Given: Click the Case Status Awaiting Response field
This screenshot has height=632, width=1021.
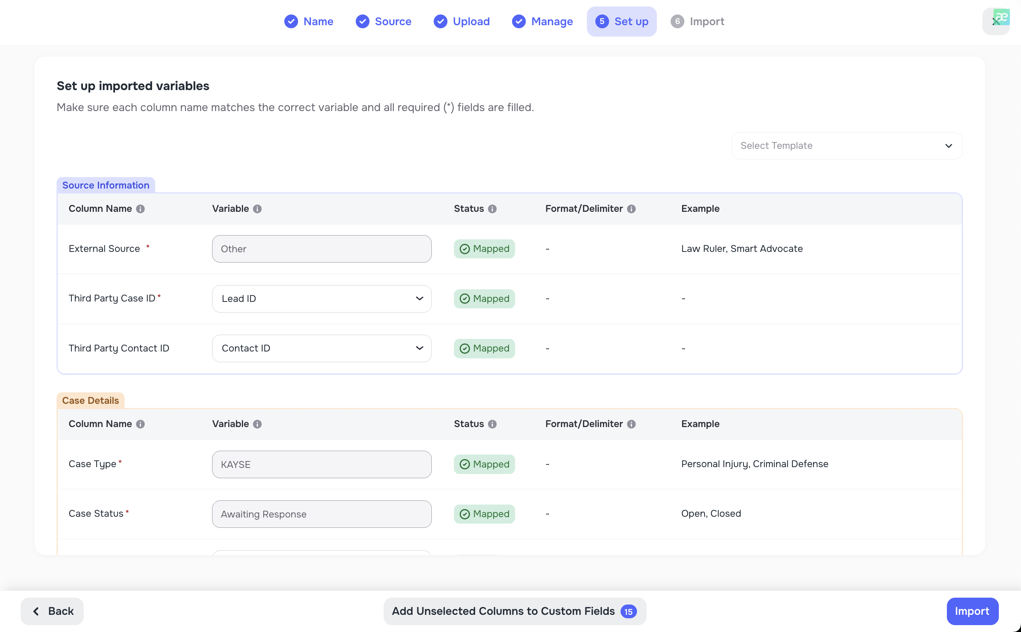Looking at the screenshot, I should 321,514.
